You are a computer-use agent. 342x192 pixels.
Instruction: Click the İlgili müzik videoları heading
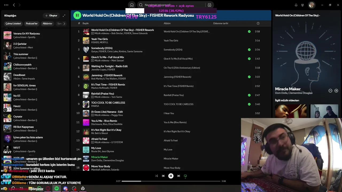[287, 100]
